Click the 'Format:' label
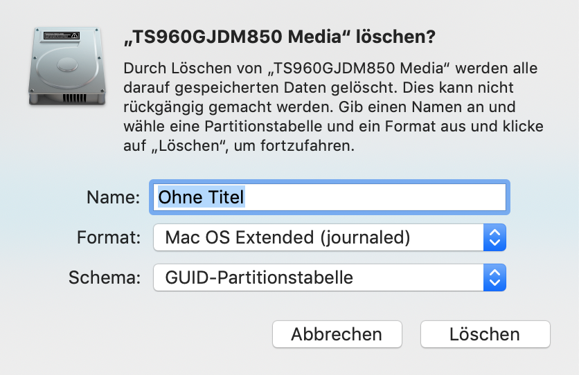Screen dimensions: 579x375 point(109,237)
